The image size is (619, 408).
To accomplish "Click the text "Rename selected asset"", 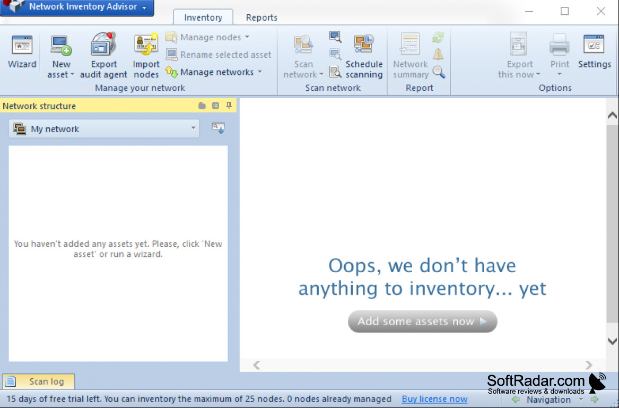I will (x=226, y=55).
